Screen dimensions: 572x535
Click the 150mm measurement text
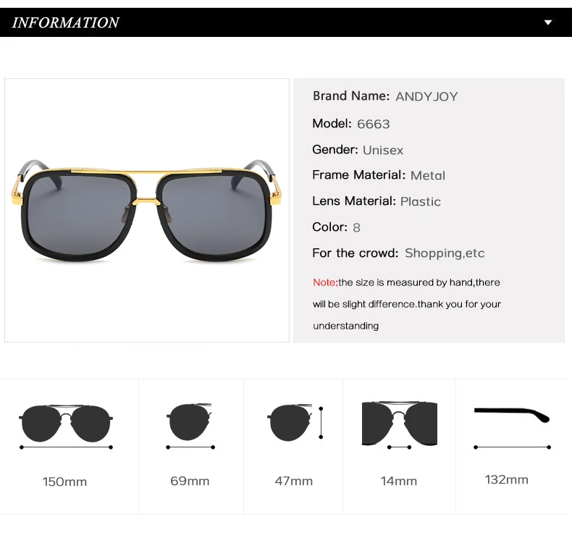(x=64, y=481)
